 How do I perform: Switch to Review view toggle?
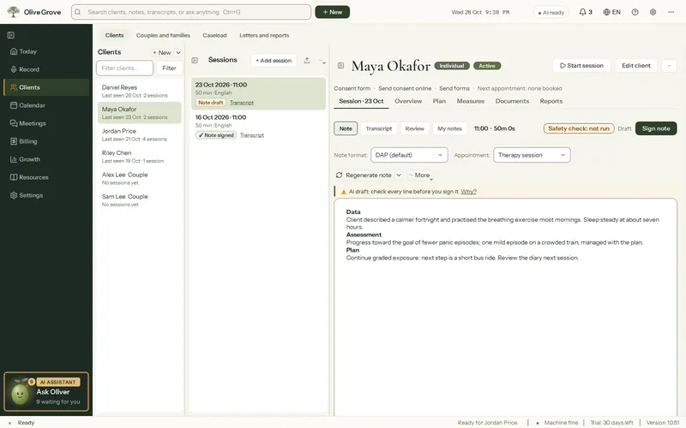click(x=414, y=128)
